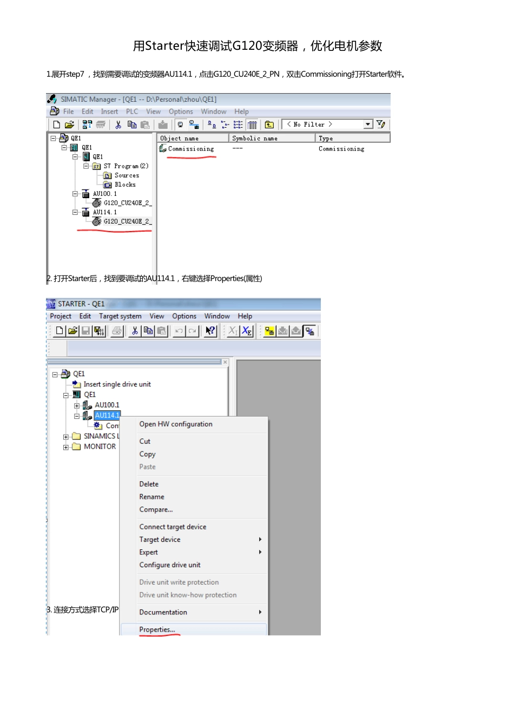514x728 pixels.
Task: Choose Compare... in context menu
Action: [194, 510]
